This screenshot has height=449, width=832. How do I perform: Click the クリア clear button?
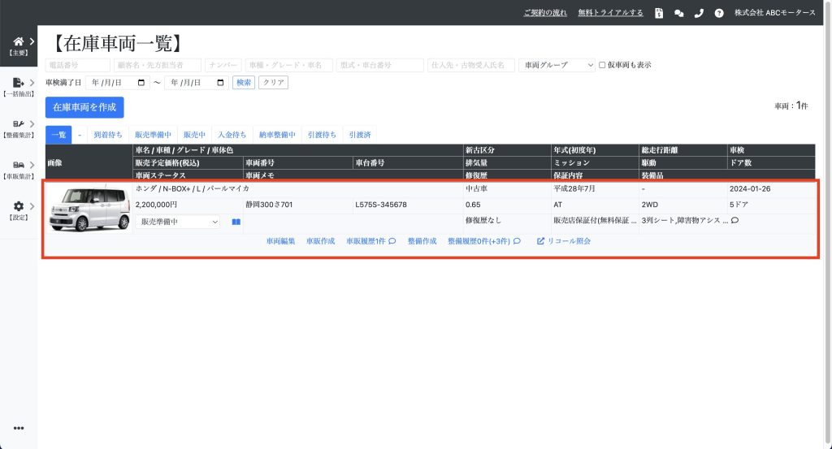(x=273, y=82)
